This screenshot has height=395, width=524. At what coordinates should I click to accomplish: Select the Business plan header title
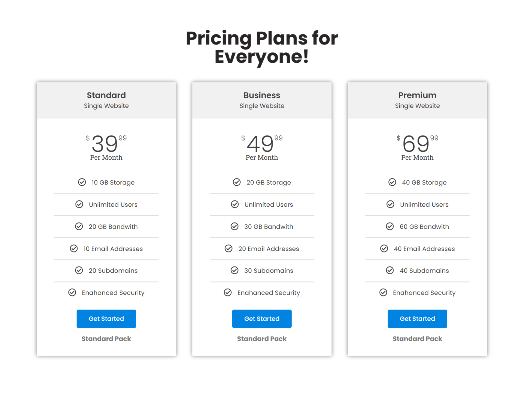pos(262,95)
